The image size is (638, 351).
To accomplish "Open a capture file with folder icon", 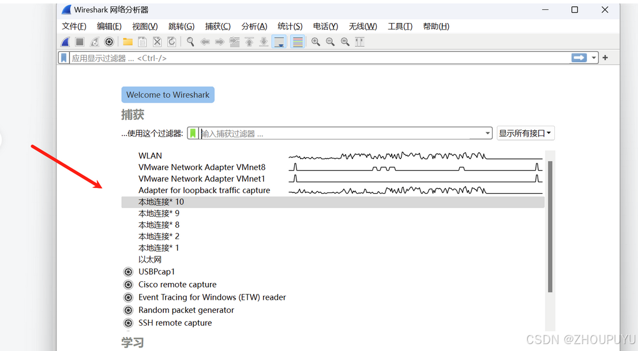I will (x=127, y=41).
